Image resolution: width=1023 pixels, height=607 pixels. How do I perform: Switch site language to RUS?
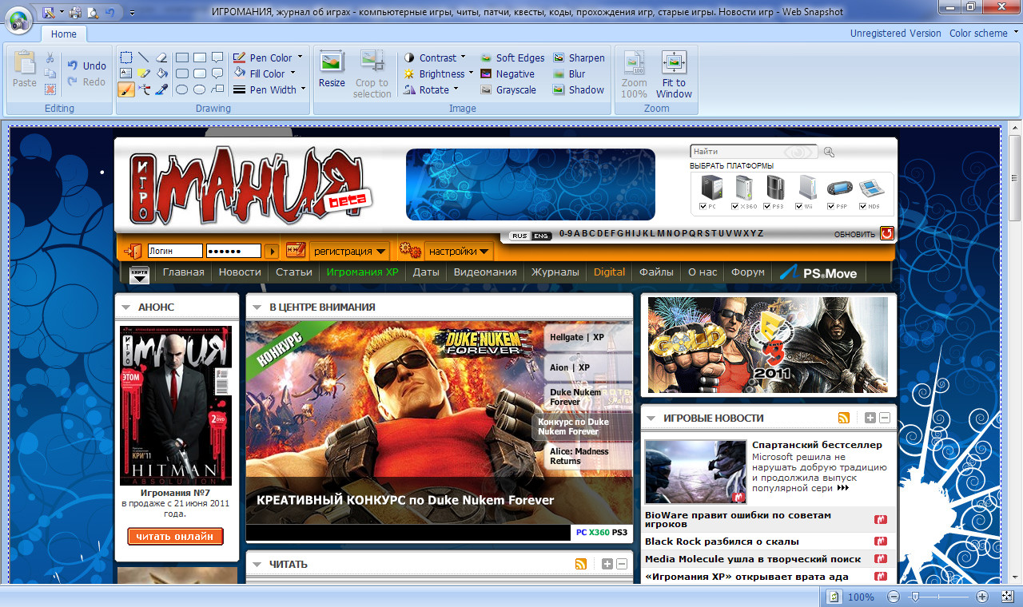pyautogui.click(x=520, y=236)
